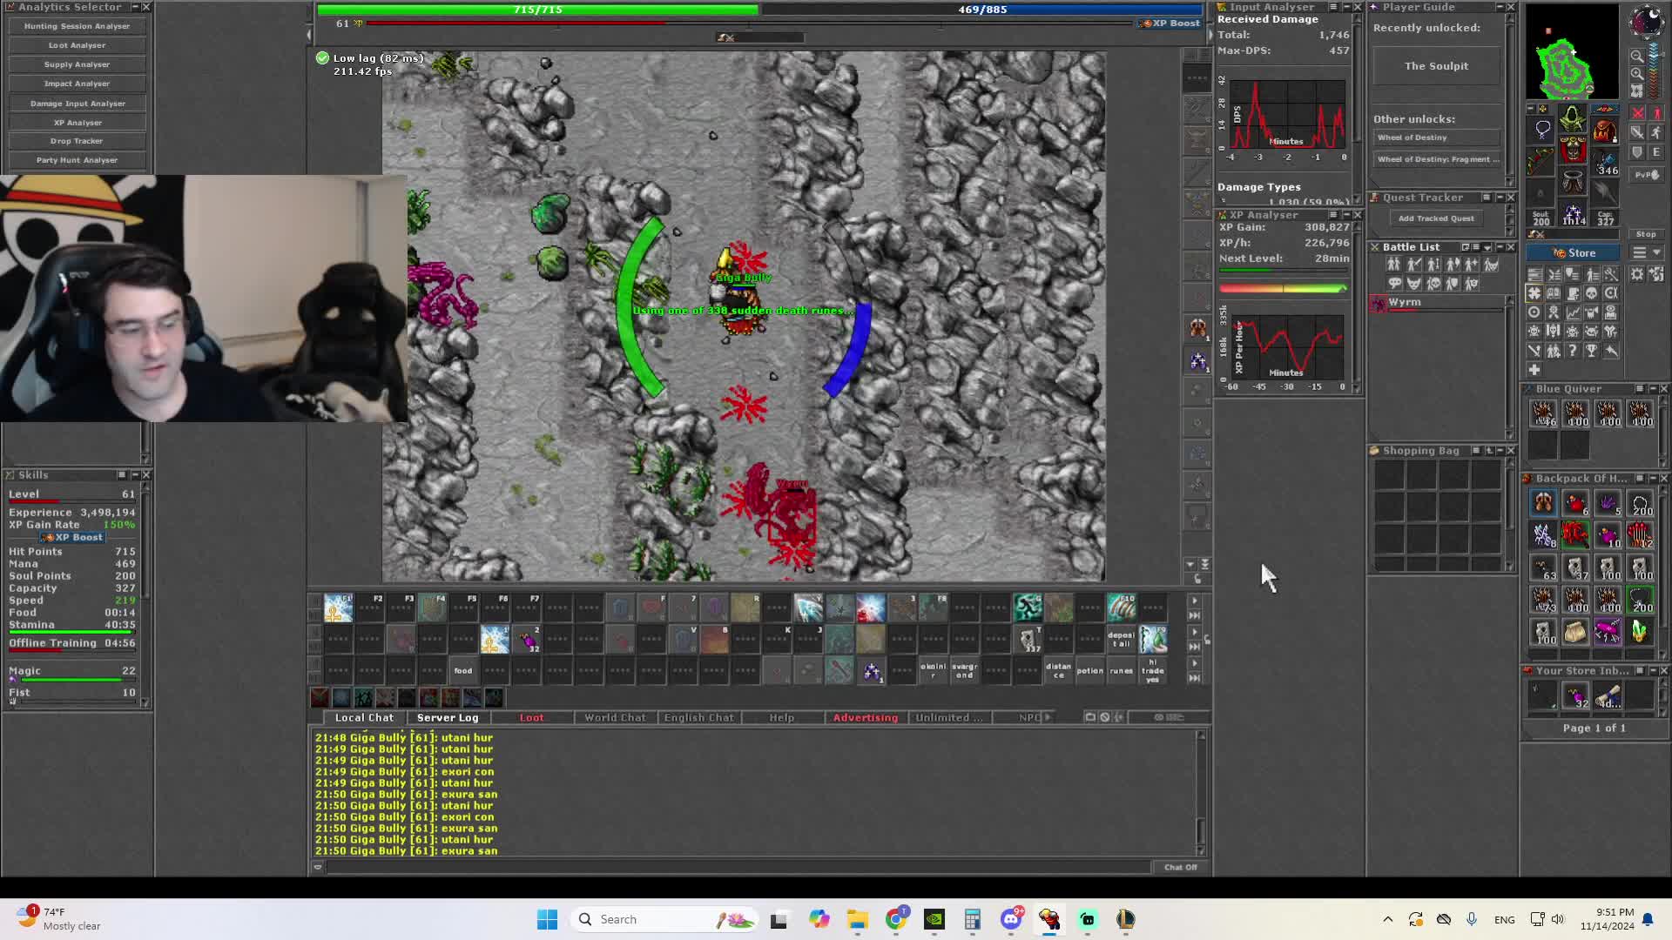Click the plus icon below sidebar buttons
This screenshot has height=940, width=1672.
tap(1534, 369)
